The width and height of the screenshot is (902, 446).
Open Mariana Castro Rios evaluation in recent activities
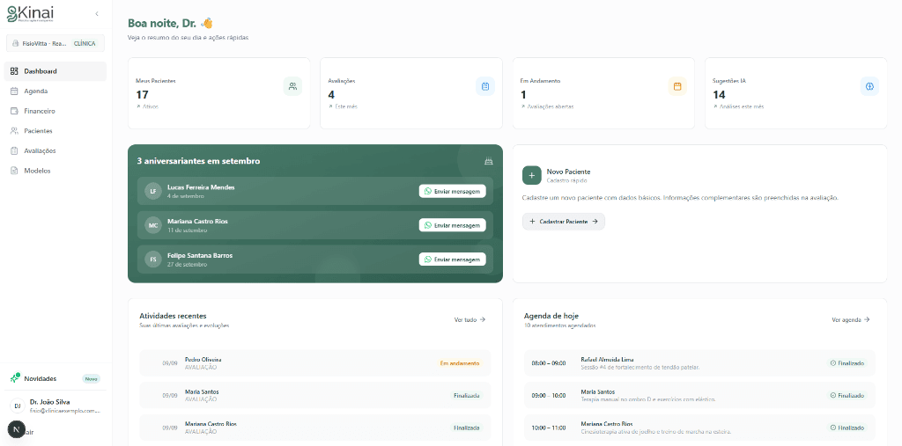pos(315,428)
